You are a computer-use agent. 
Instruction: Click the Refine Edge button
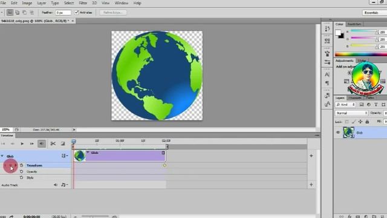[x=113, y=12]
